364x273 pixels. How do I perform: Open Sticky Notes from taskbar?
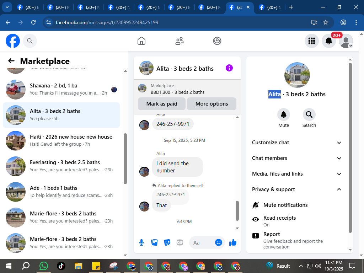click(96, 266)
